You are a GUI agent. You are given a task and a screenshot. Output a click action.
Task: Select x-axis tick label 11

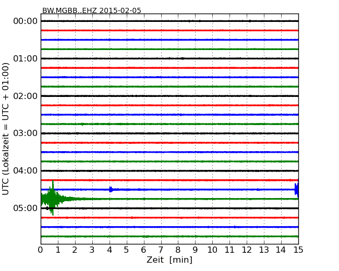[229, 250]
